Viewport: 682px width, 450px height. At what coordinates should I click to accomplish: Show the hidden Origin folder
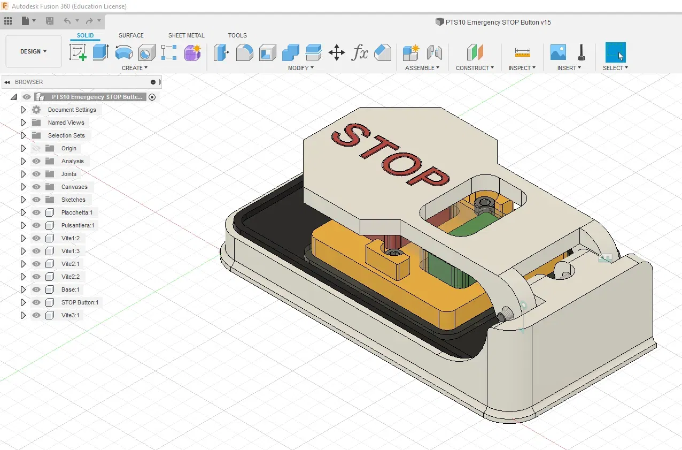tap(36, 148)
